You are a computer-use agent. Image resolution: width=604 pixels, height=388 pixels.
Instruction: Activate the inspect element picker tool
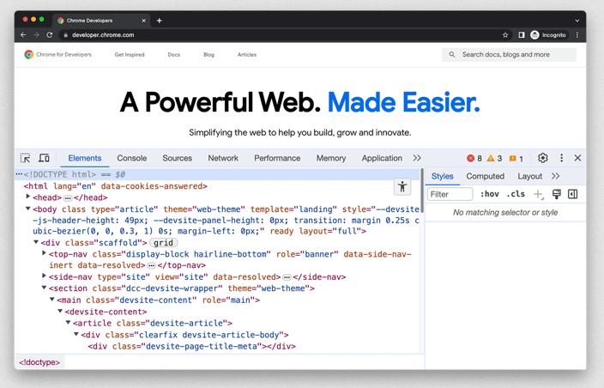(25, 158)
